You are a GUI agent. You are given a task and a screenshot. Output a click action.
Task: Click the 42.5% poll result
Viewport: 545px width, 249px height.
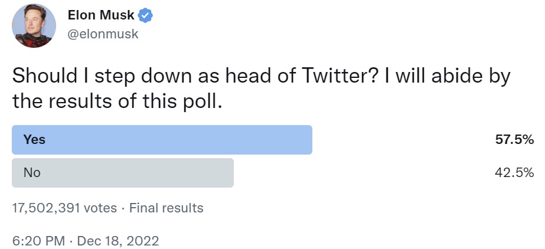(x=515, y=173)
